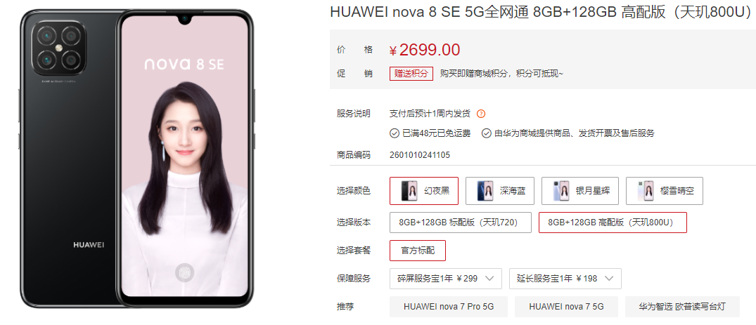Click the checkmark icon beside 已满48元已免运费
756x325 pixels.
[x=395, y=133]
